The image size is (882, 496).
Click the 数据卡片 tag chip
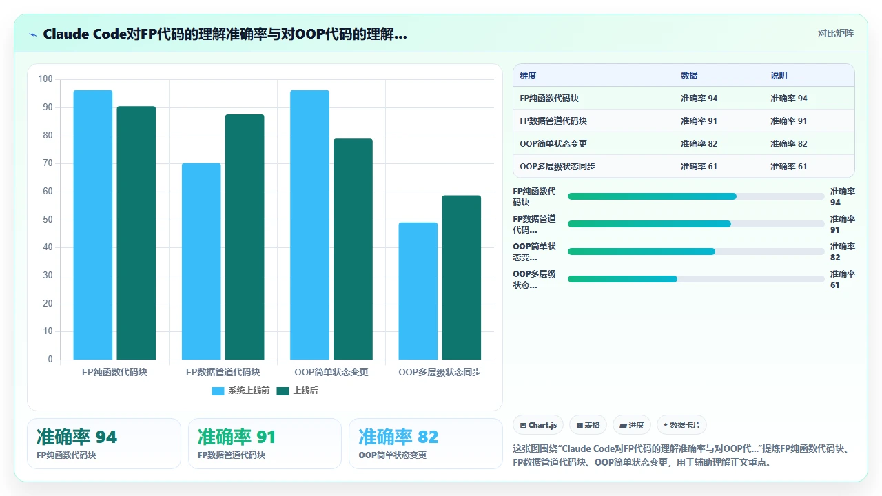(681, 425)
